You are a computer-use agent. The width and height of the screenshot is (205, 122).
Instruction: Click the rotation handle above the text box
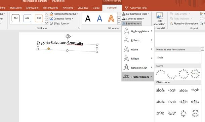(68, 36)
